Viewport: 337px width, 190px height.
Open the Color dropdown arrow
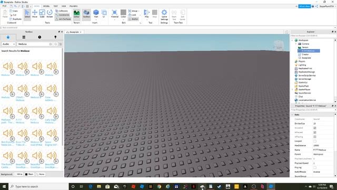(123, 20)
